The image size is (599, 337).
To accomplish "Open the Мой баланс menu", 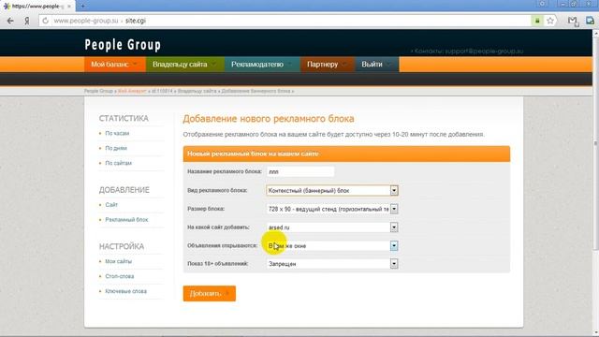I will [x=115, y=65].
